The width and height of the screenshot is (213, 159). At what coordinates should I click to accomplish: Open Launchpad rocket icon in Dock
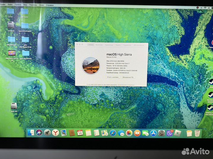[x=47, y=133]
